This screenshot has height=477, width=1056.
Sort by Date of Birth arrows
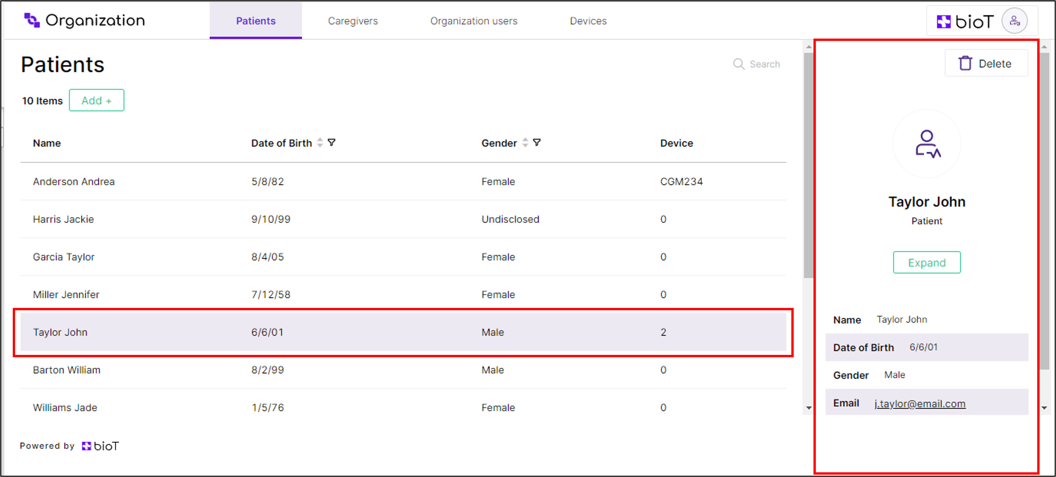pyautogui.click(x=320, y=143)
